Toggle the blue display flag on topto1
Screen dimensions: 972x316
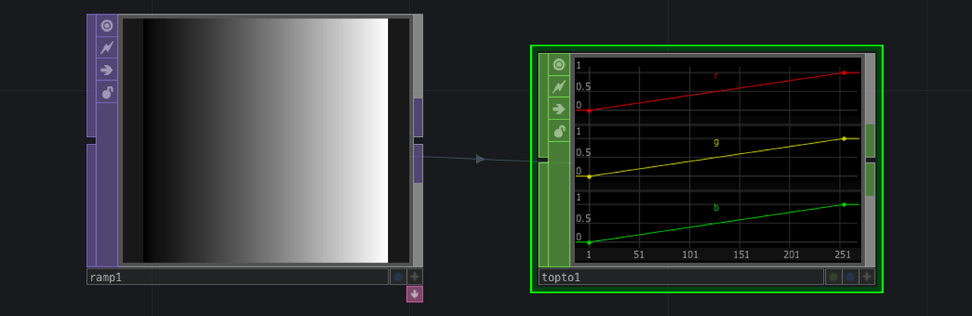pyautogui.click(x=850, y=277)
